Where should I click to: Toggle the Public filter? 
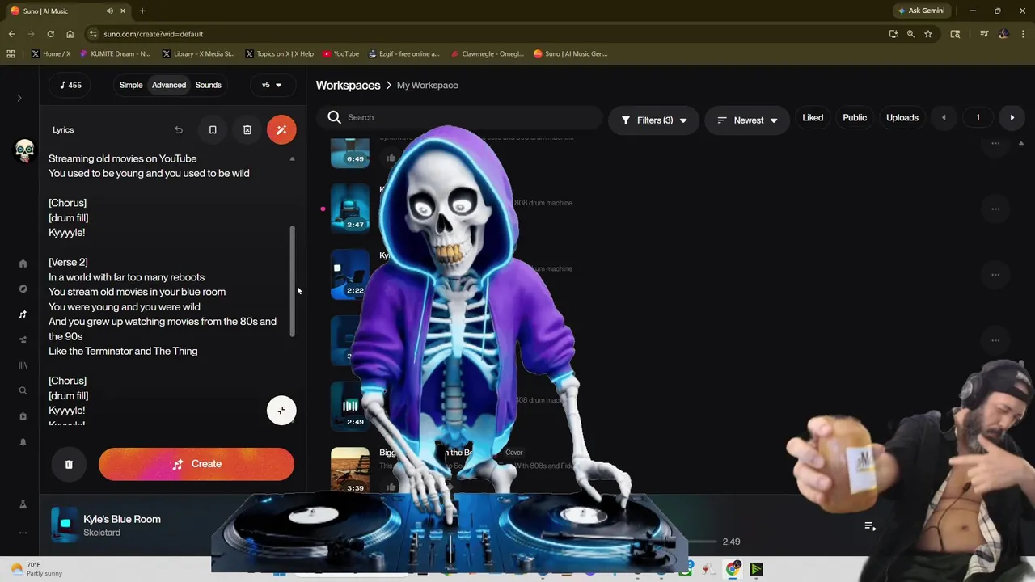[855, 118]
